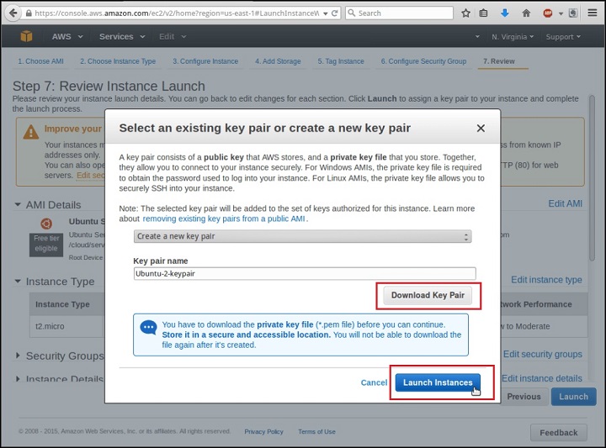
Task: Go to step 6. Configure Security Group
Action: pos(423,61)
